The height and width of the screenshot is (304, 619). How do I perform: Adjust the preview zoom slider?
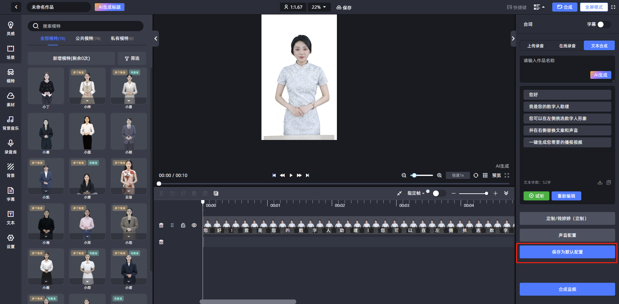(422, 175)
